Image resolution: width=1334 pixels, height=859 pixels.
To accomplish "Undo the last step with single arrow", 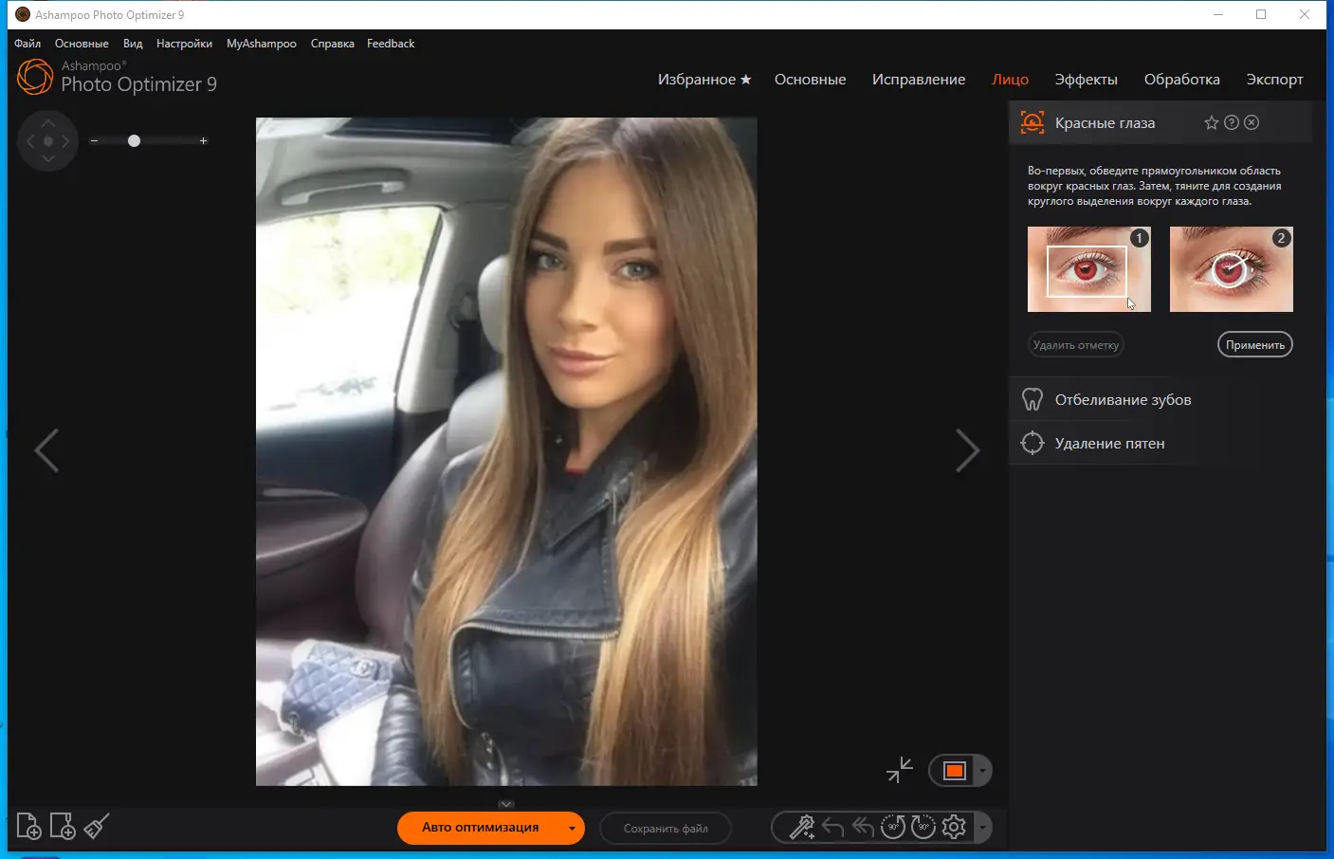I will pos(832,828).
